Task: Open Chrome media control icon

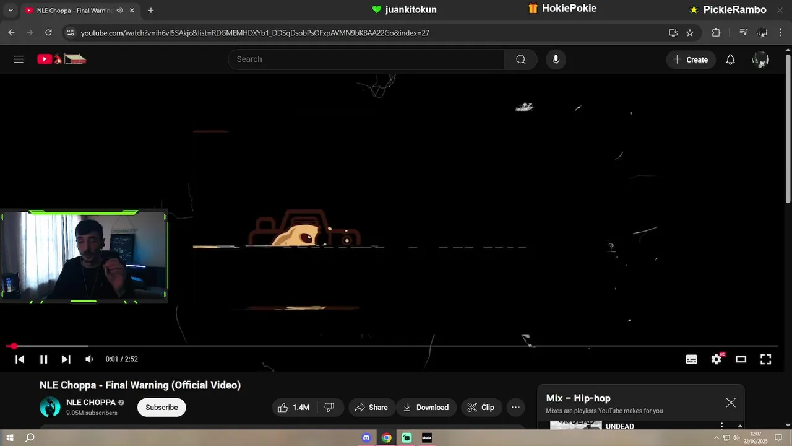Action: (x=744, y=33)
